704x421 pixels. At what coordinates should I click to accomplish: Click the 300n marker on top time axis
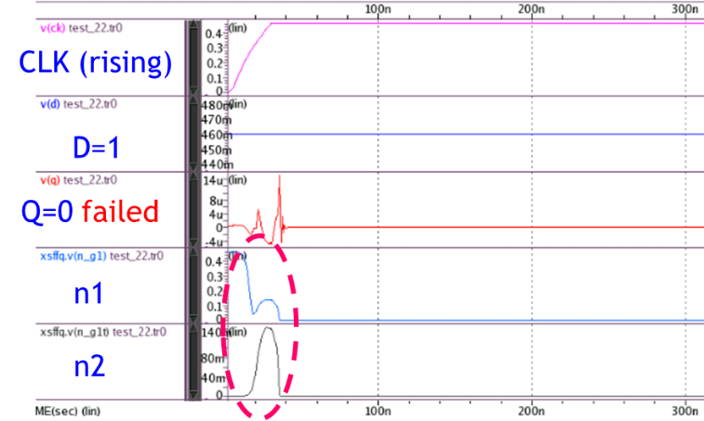[685, 8]
